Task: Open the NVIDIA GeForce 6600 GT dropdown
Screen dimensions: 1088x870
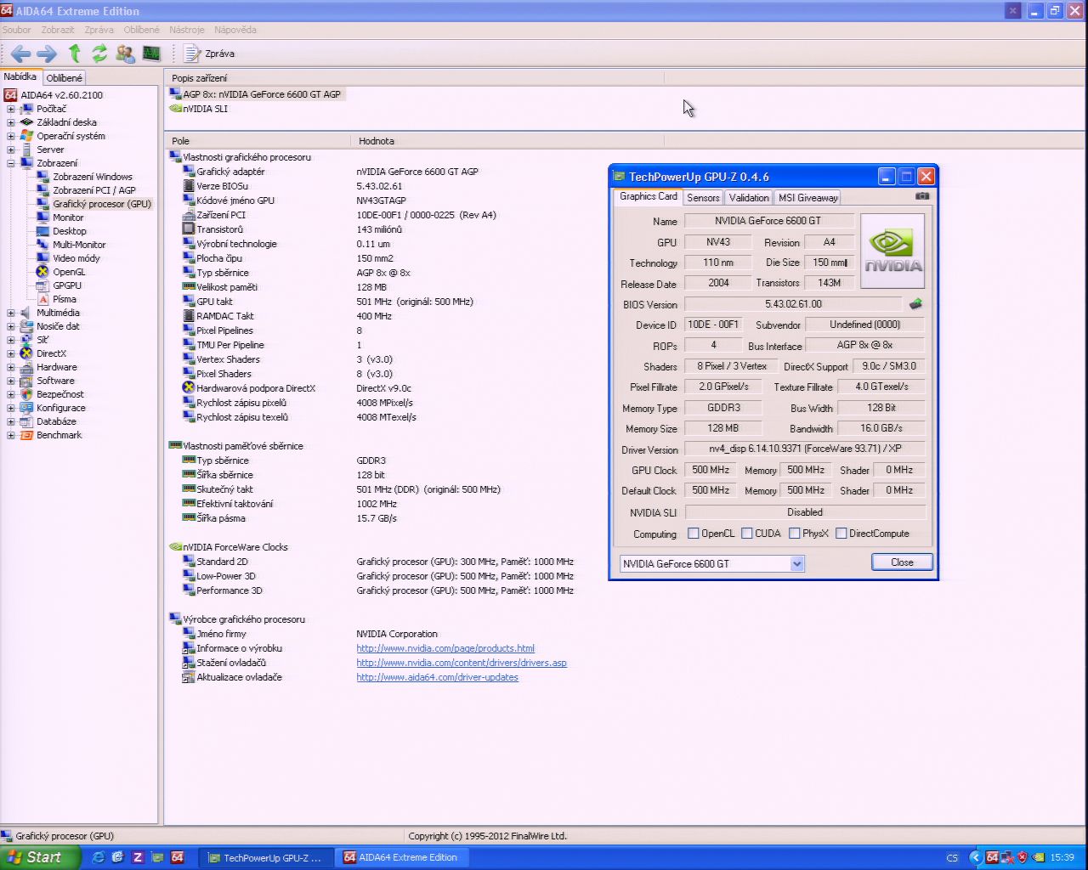Action: pos(711,563)
